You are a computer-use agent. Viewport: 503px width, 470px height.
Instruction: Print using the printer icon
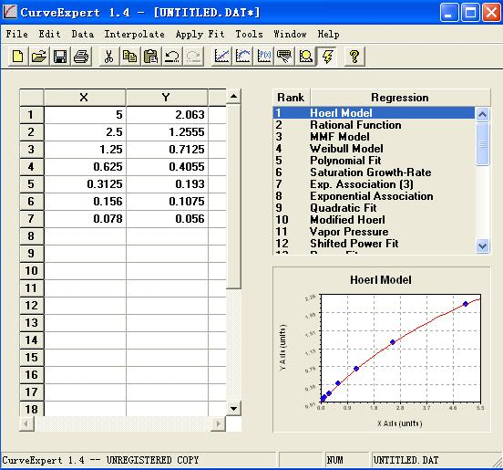pyautogui.click(x=81, y=57)
